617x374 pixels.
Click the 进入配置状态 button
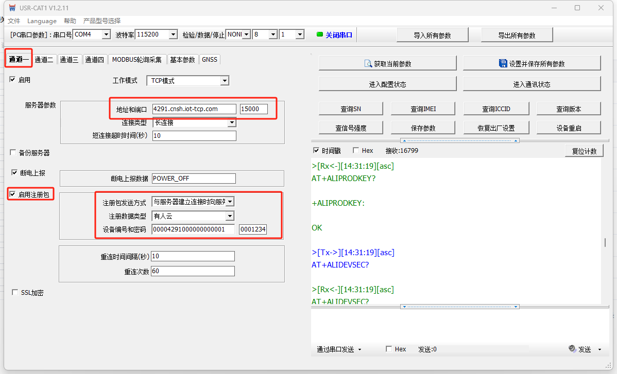point(387,84)
